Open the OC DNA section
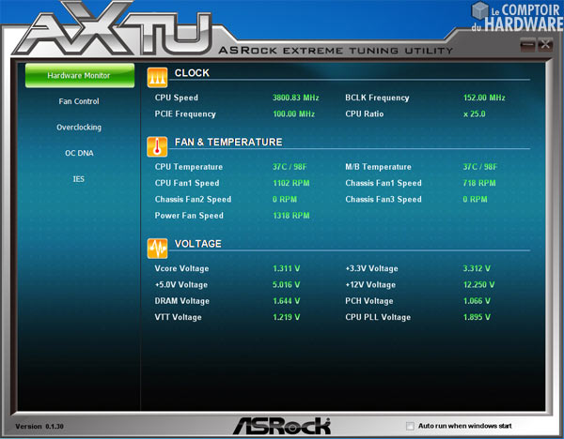Screen dimensions: 564x439 point(79,153)
